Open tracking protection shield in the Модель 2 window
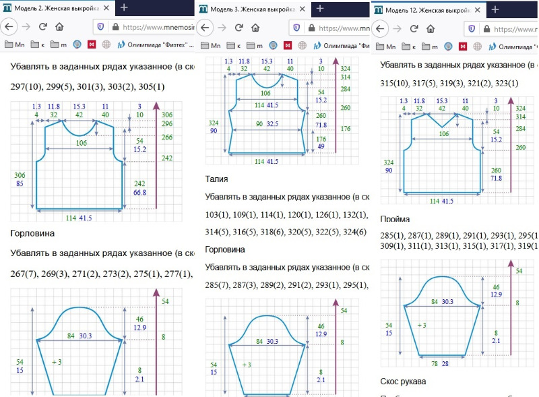This screenshot has width=539, height=397. pyautogui.click(x=100, y=27)
